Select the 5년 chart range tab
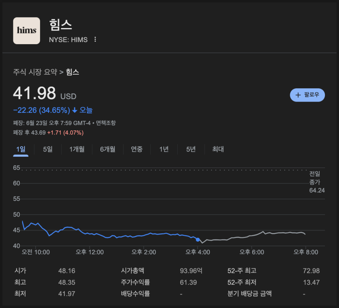This screenshot has width=339, height=308. point(191,149)
